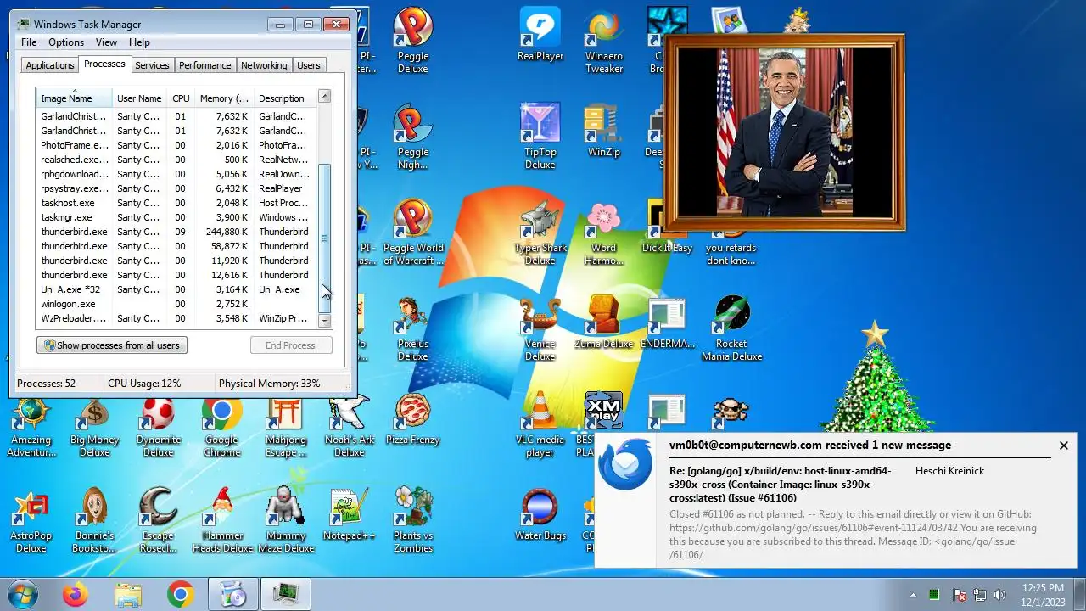Viewport: 1086px width, 611px height.
Task: Switch to the Performance tab
Action: (204, 65)
